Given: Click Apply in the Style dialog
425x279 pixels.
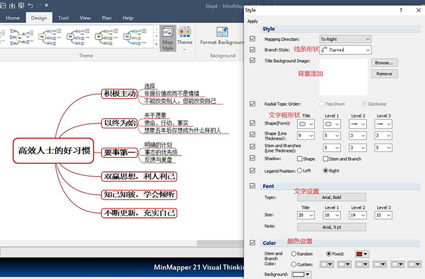Looking at the screenshot, I should coord(253,21).
